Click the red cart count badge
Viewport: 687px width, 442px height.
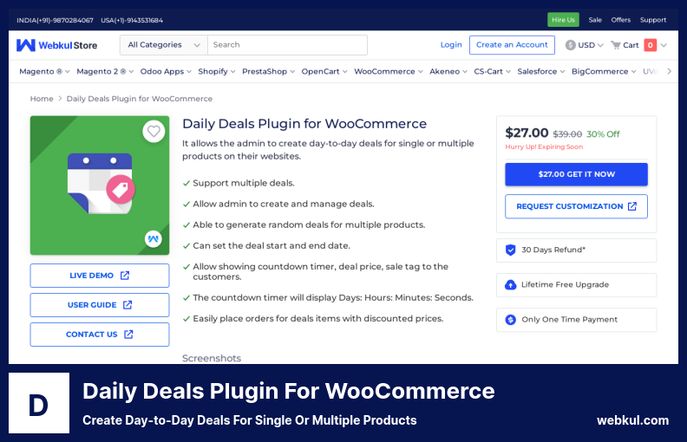click(651, 45)
